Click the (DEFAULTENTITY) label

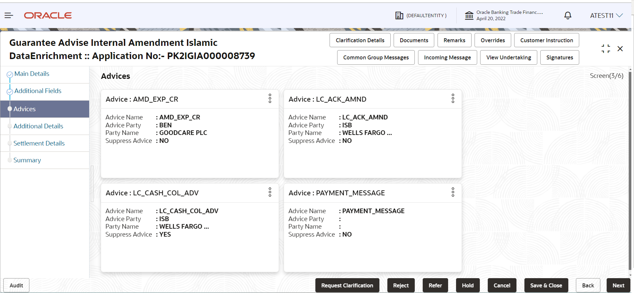(426, 16)
